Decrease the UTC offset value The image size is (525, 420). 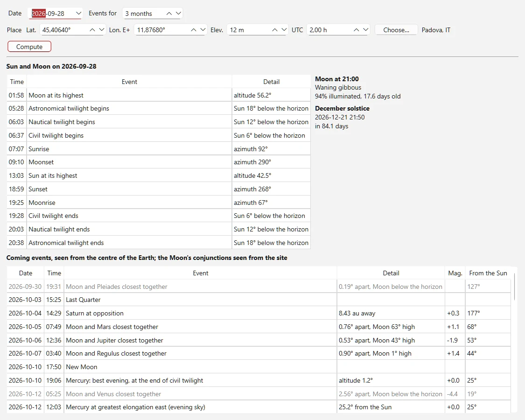[x=365, y=30]
